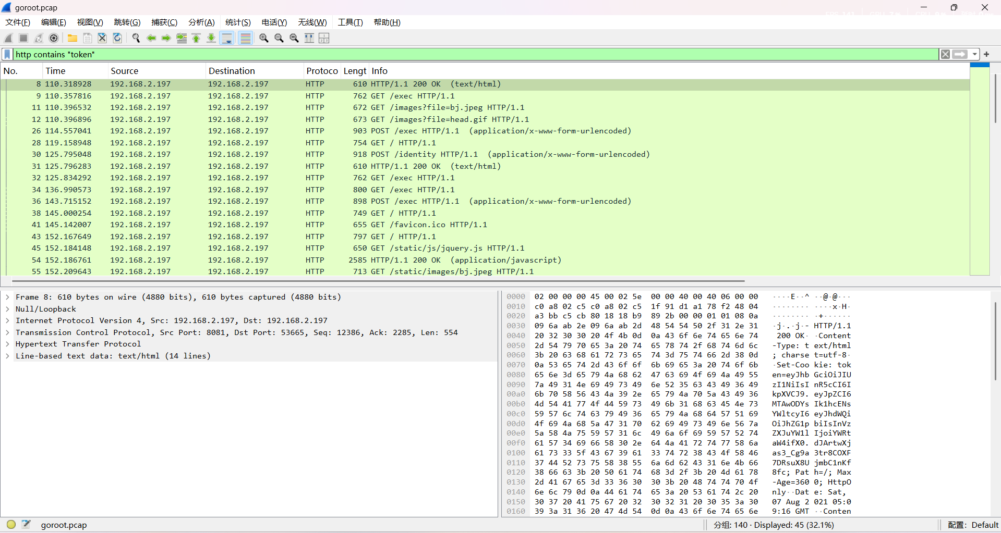Click the open capture file folder icon
Image resolution: width=1001 pixels, height=533 pixels.
73,38
